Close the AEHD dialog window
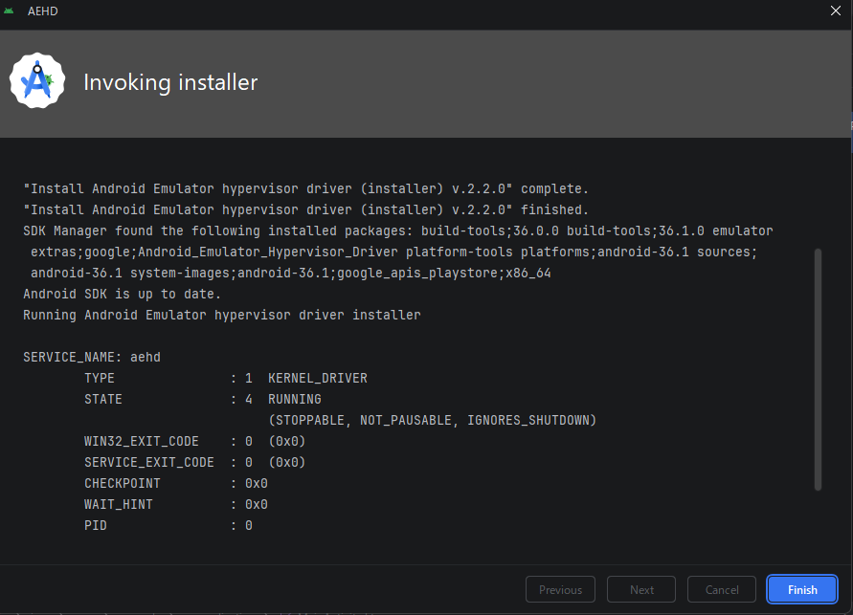 point(836,11)
